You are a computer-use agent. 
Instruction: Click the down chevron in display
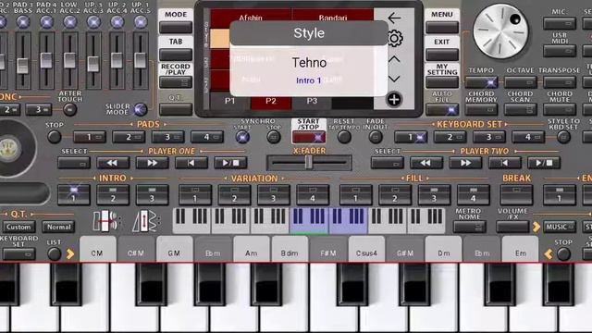click(394, 79)
